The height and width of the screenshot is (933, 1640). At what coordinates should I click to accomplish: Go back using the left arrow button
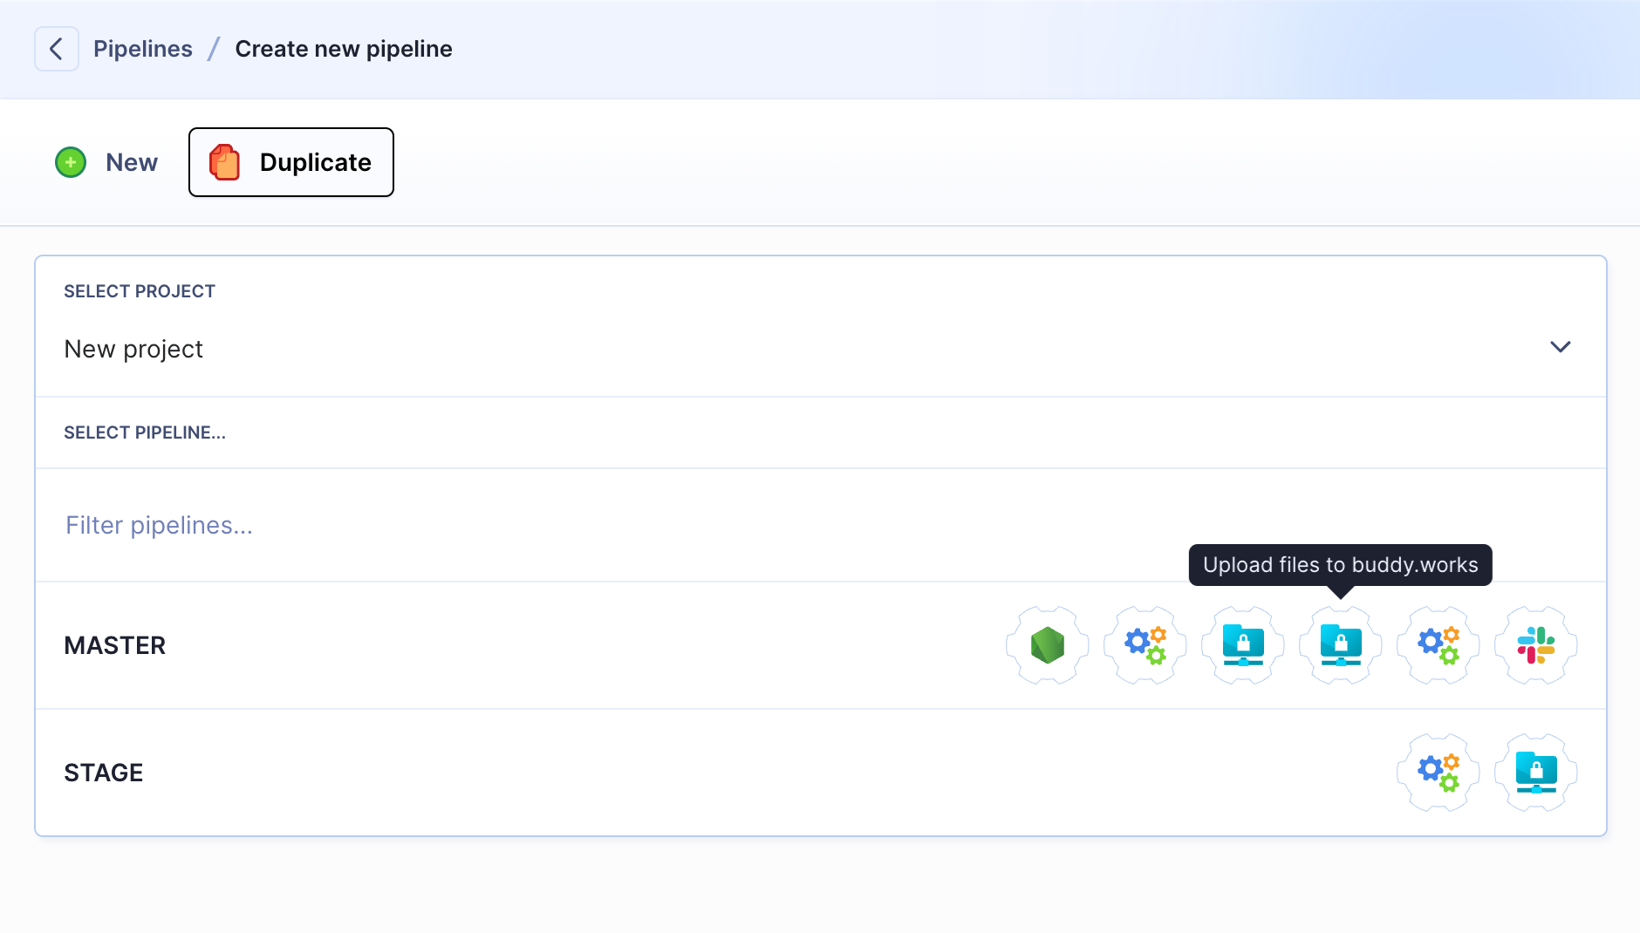57,49
